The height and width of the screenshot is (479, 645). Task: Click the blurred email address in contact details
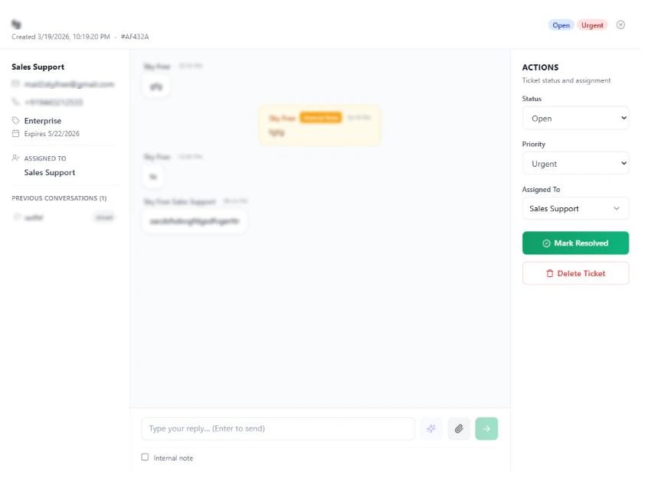pos(69,84)
